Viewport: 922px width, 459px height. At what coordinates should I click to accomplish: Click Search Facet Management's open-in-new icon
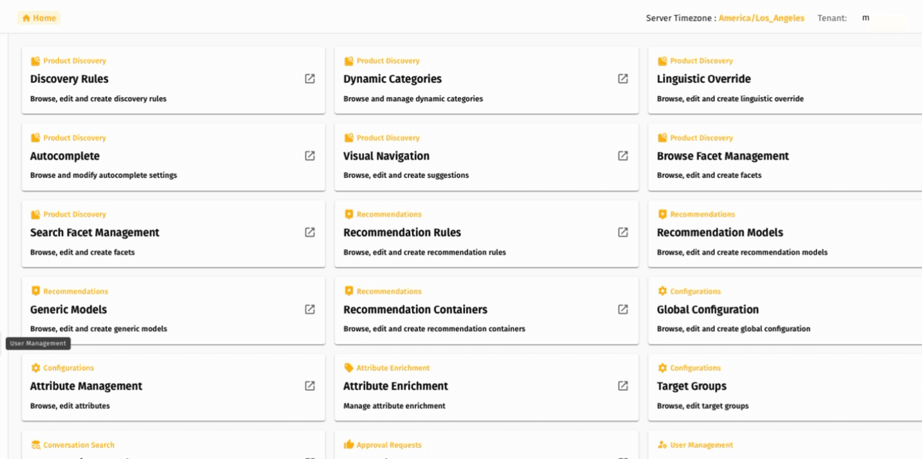[x=310, y=232]
